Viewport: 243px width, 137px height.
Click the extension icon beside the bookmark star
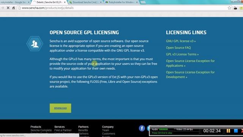click(x=235, y=8)
